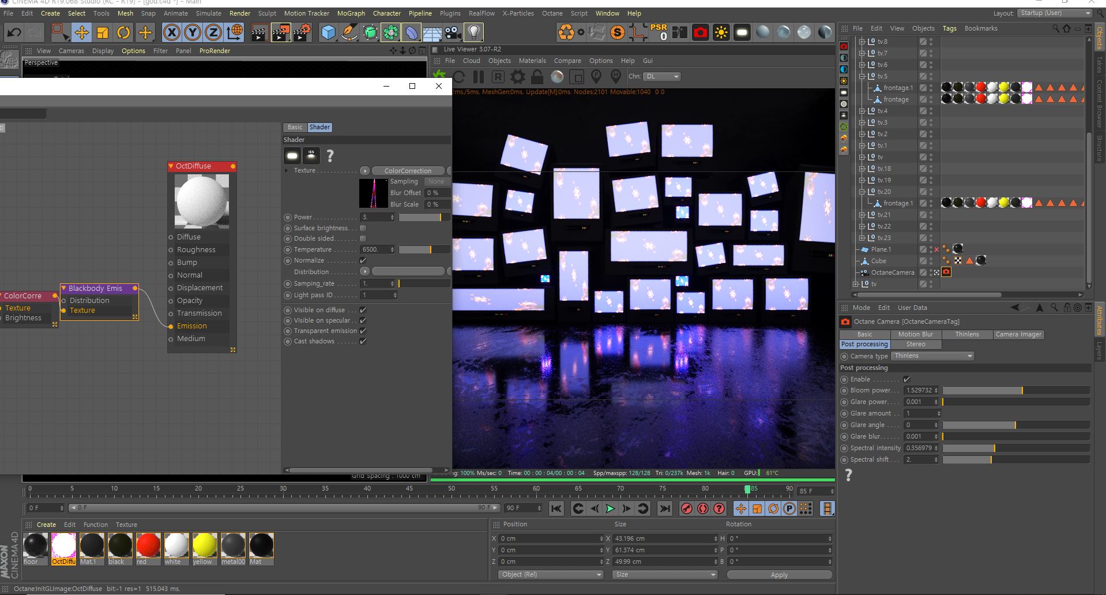This screenshot has width=1106, height=595.
Task: Toggle Visible on diffuse checkbox
Action: [x=363, y=310]
